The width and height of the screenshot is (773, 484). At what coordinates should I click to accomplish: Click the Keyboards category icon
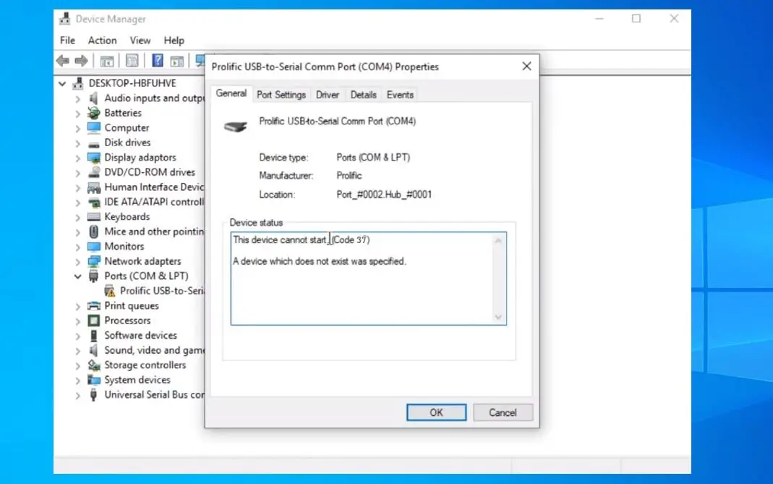coord(93,216)
